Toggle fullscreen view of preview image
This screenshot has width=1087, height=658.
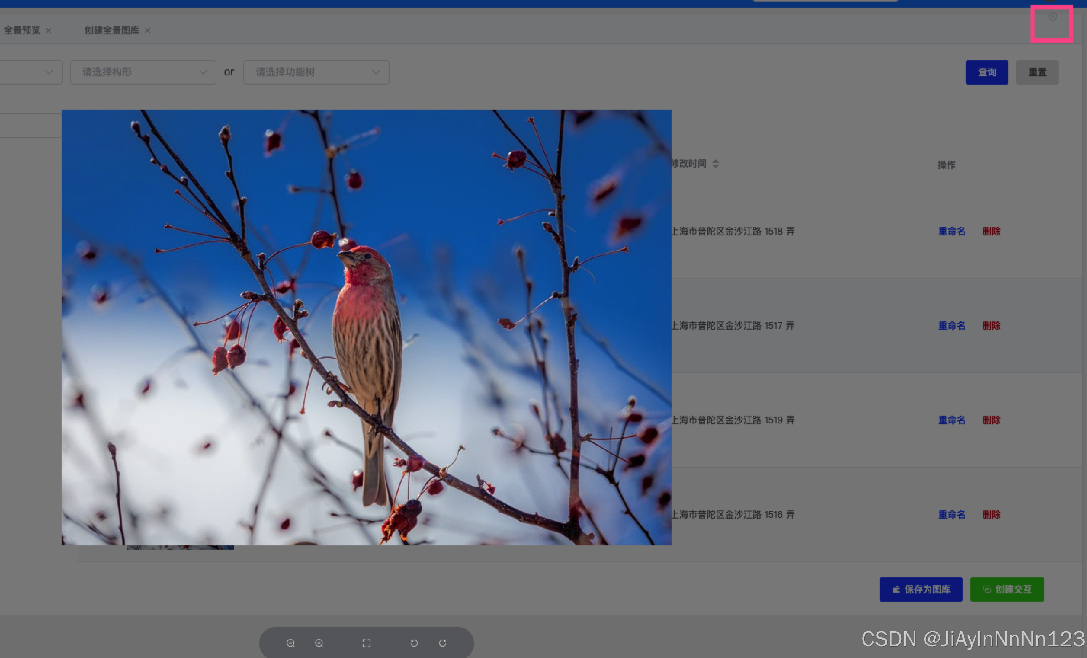(367, 643)
